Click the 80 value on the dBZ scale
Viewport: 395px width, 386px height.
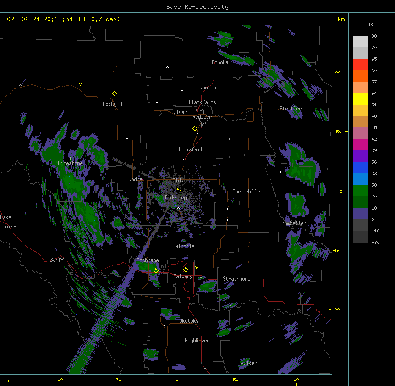374,36
